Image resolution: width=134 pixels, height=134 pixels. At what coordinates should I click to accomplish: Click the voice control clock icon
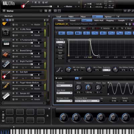pyautogui.click(x=86, y=33)
